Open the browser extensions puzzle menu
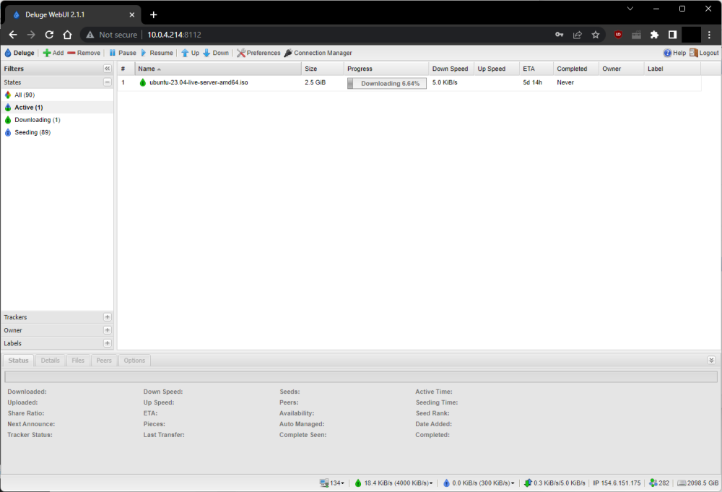This screenshot has height=492, width=722. [x=654, y=35]
